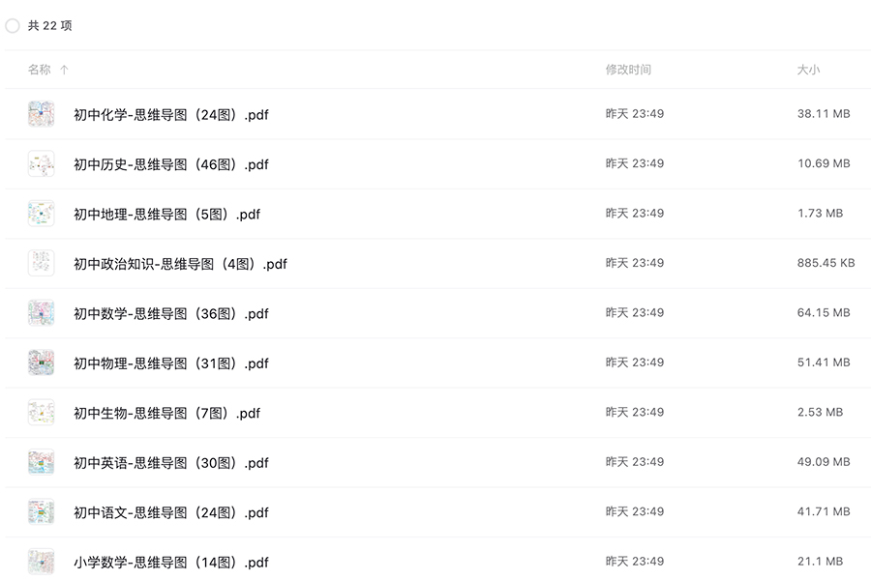Toggle the select-all circle beside 共 22 项
This screenshot has height=580, width=871.
pyautogui.click(x=13, y=26)
